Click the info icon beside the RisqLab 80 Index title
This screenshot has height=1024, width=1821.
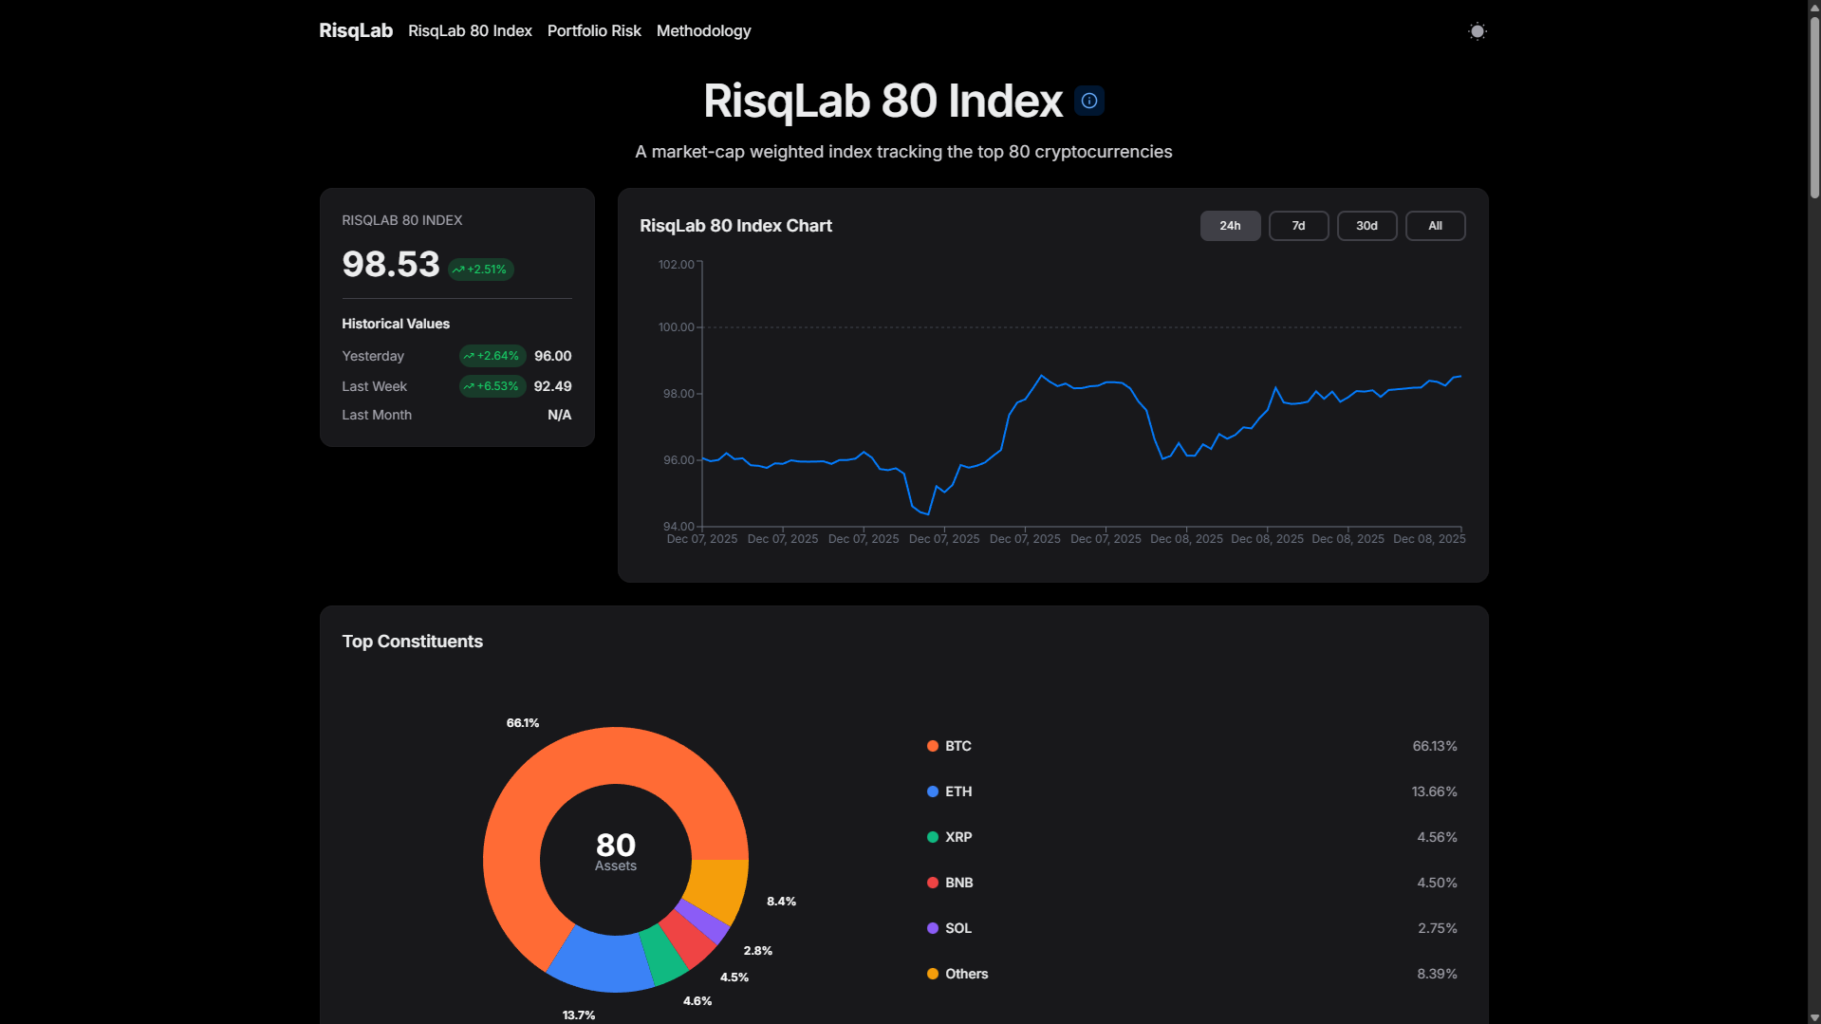(1088, 101)
